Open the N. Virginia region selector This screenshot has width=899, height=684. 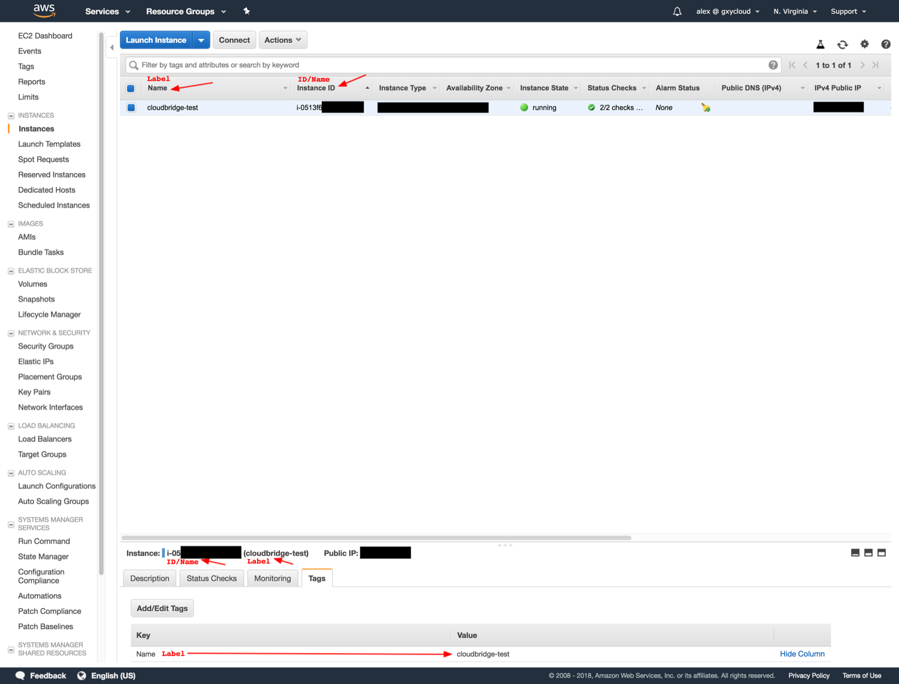point(795,11)
